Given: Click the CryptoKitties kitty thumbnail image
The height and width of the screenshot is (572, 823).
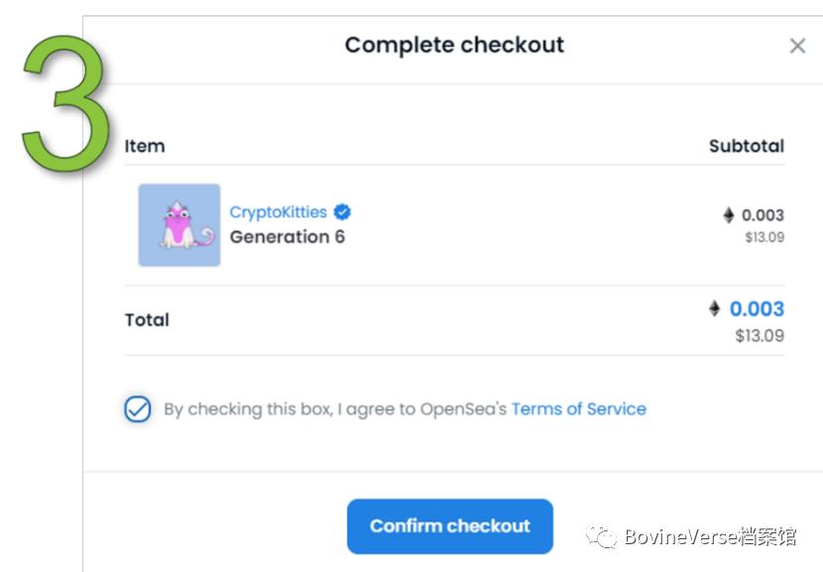Looking at the screenshot, I should 179,225.
